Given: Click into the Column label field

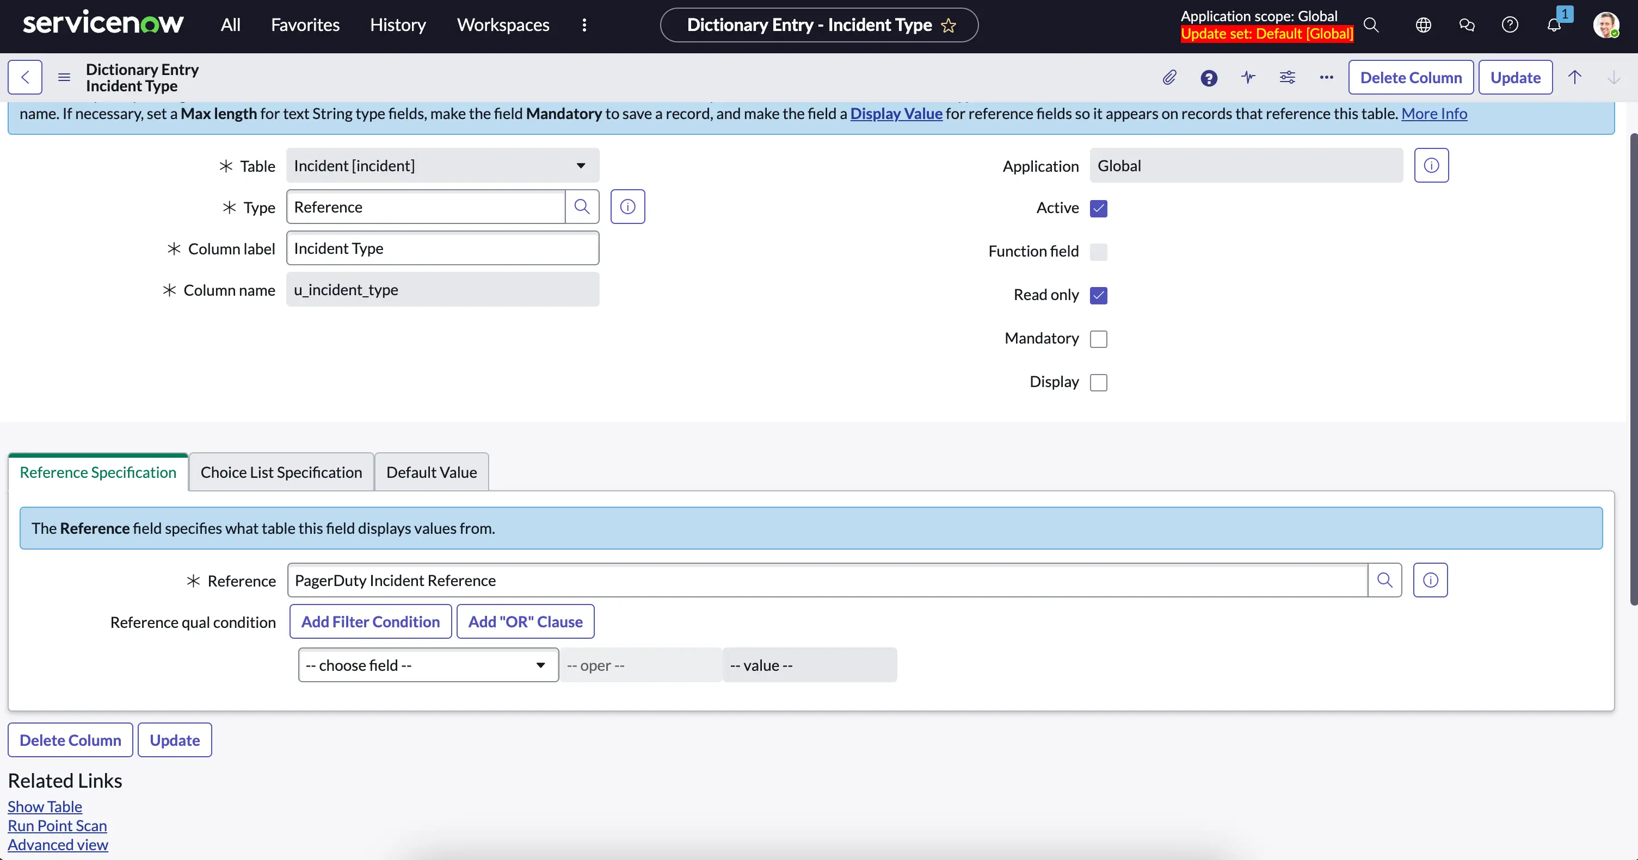Looking at the screenshot, I should point(442,248).
